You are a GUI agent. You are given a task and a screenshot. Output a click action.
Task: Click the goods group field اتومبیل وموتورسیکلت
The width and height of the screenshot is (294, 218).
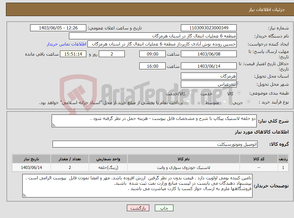pyautogui.click(x=155, y=144)
